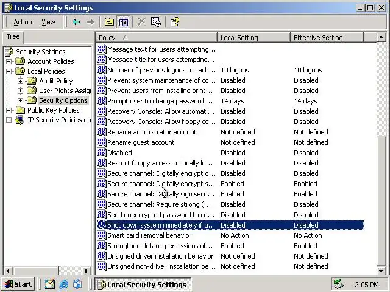The height and width of the screenshot is (292, 390).
Task: Sort by the Effective Setting column header
Action: coord(327,38)
